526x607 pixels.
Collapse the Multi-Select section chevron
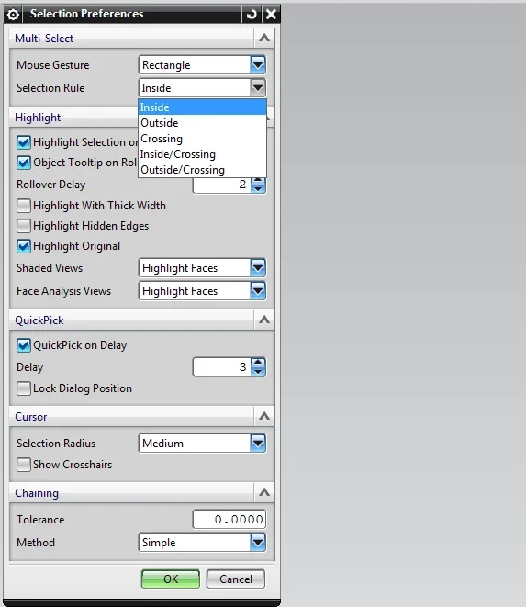pyautogui.click(x=264, y=38)
